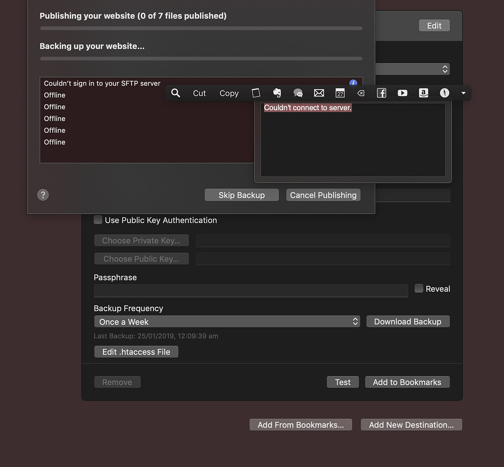504x467 pixels.
Task: Enable Use Public Key Authentication
Action: point(98,220)
